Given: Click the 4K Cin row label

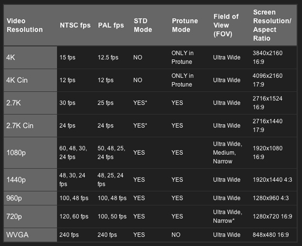Looking at the screenshot, I should [x=30, y=80].
